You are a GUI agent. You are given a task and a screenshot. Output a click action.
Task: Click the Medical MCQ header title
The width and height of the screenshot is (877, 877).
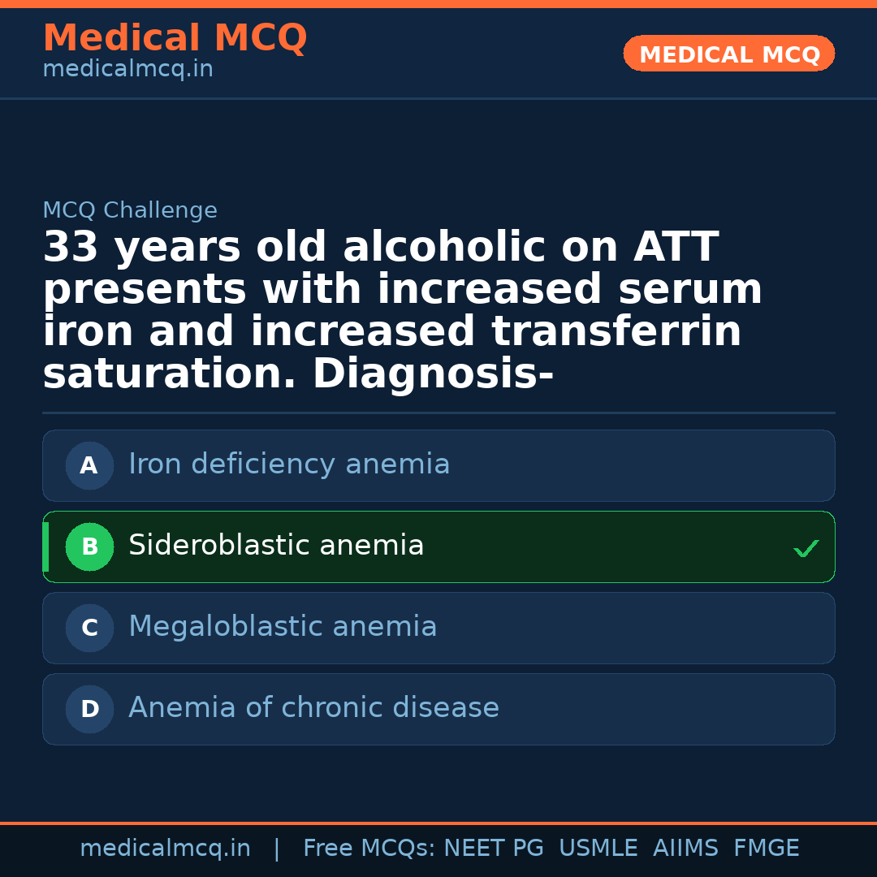click(x=175, y=38)
